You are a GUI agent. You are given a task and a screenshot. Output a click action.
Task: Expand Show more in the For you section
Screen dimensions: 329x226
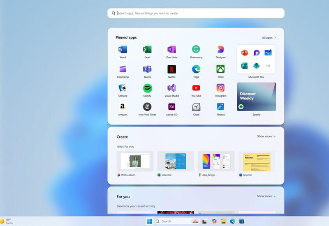point(266,196)
